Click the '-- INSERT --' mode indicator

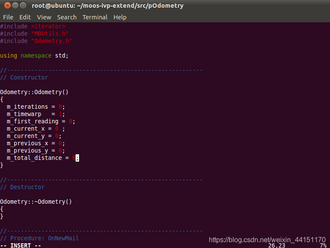click(x=21, y=245)
